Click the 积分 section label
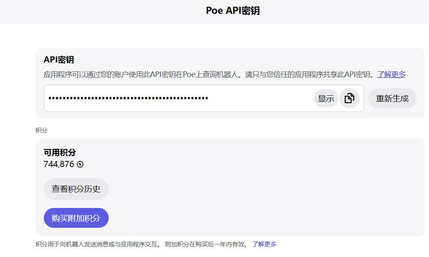 pos(41,131)
